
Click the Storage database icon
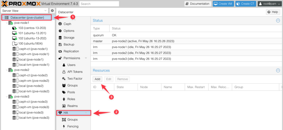tap(60, 38)
